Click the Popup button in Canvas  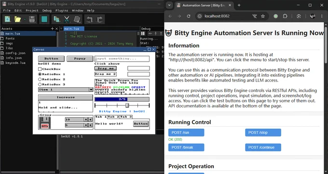tap(80, 58)
